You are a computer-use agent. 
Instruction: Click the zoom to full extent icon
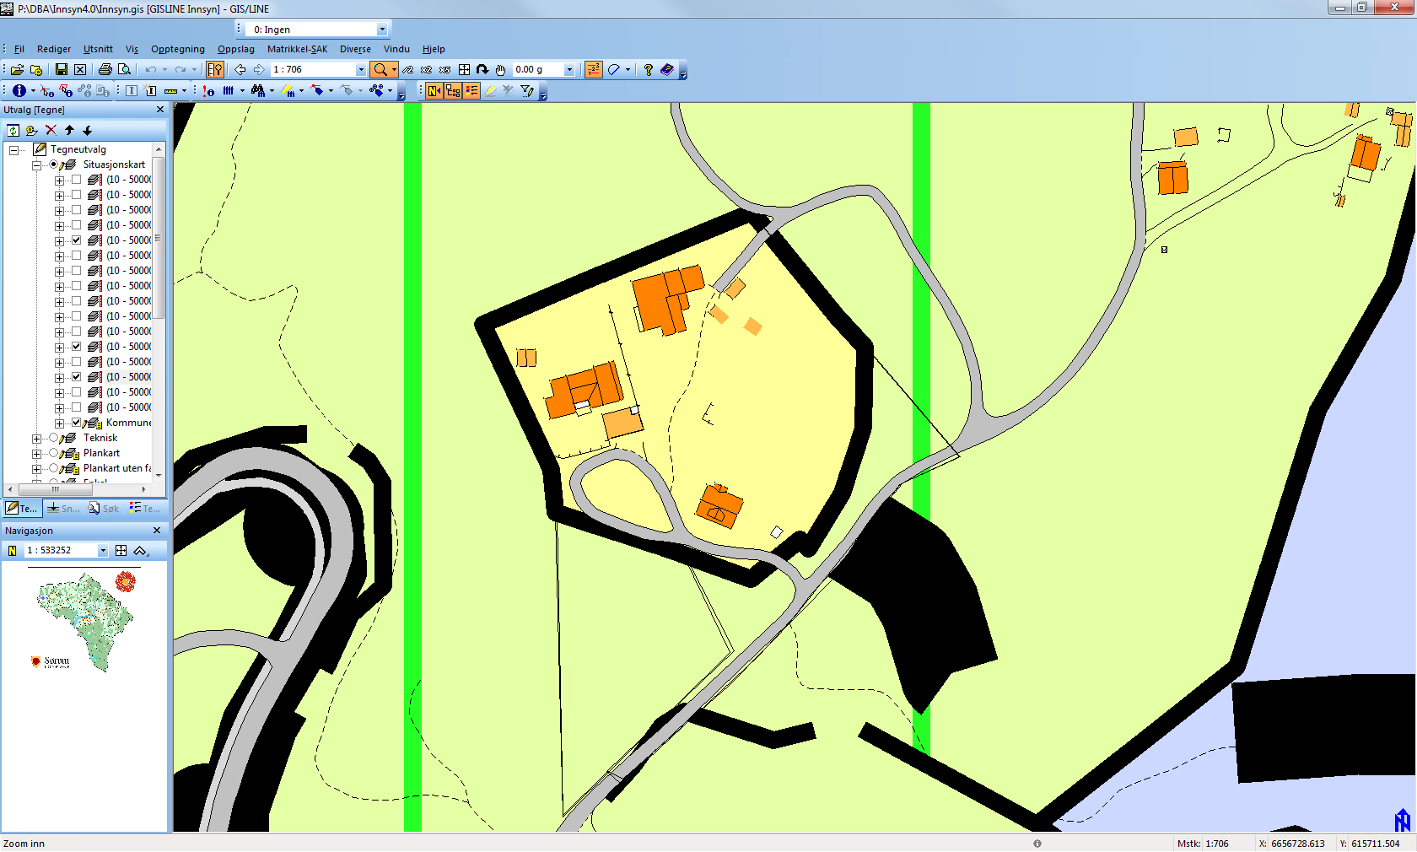coord(464,70)
